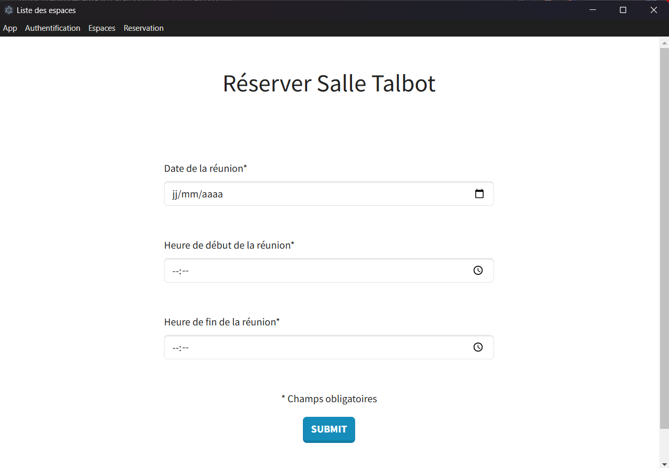This screenshot has width=669, height=468.
Task: Focus the minutes part of end time
Action: click(185, 348)
